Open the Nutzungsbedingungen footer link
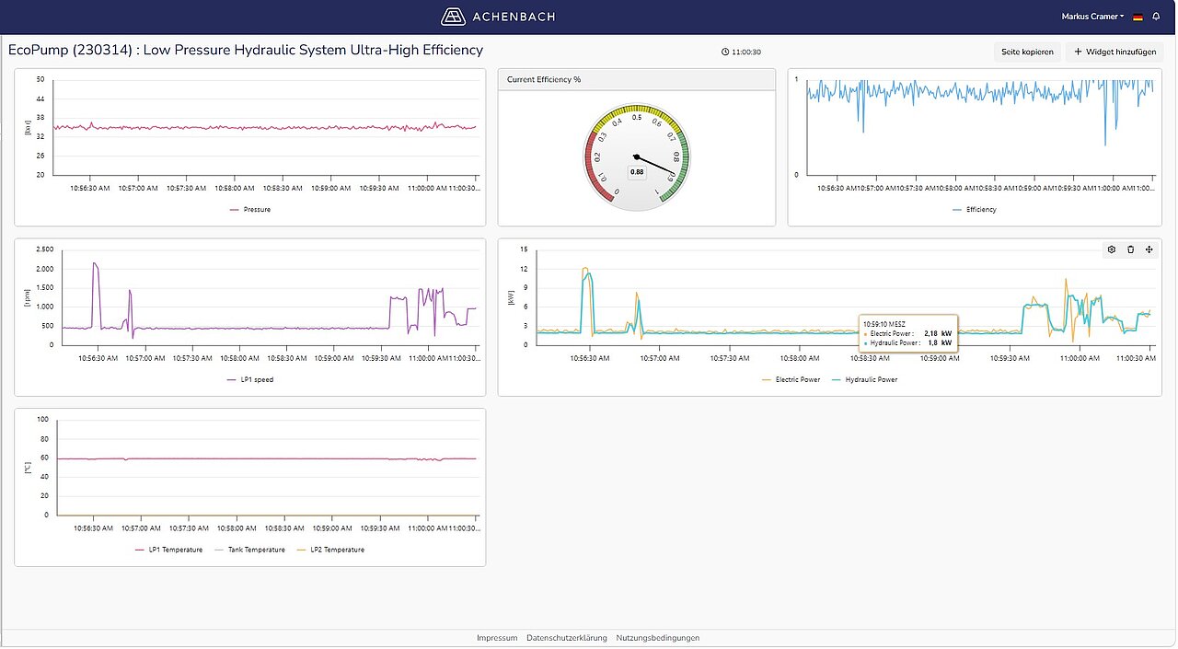The image size is (1178, 649). [x=658, y=638]
